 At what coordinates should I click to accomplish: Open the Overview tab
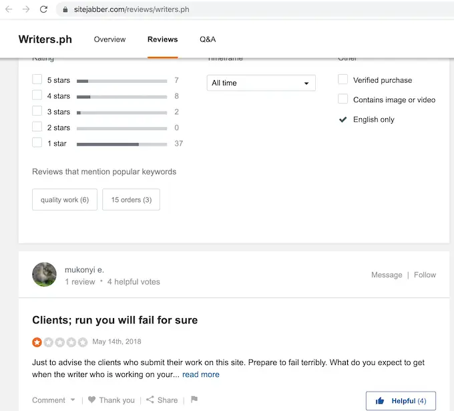coord(109,39)
